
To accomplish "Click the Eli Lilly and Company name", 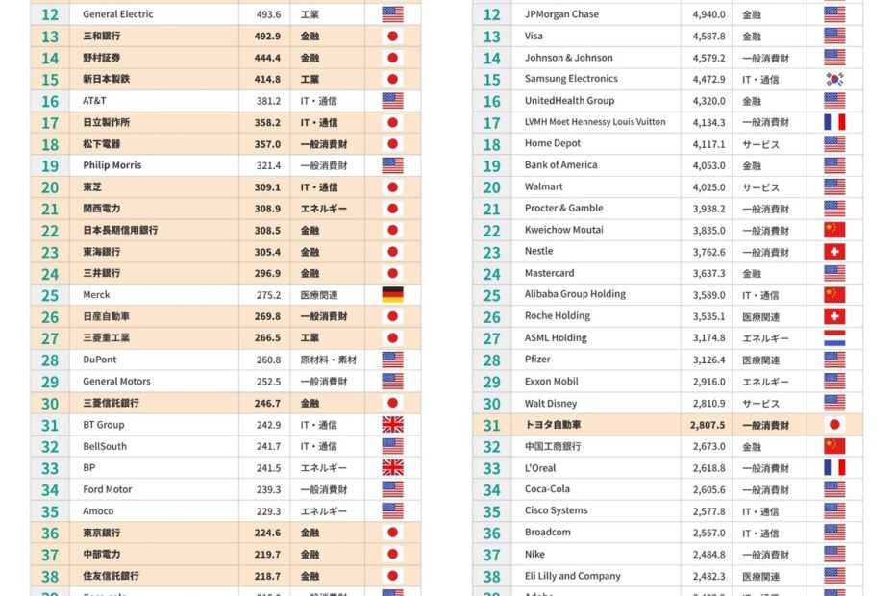I will tap(572, 576).
